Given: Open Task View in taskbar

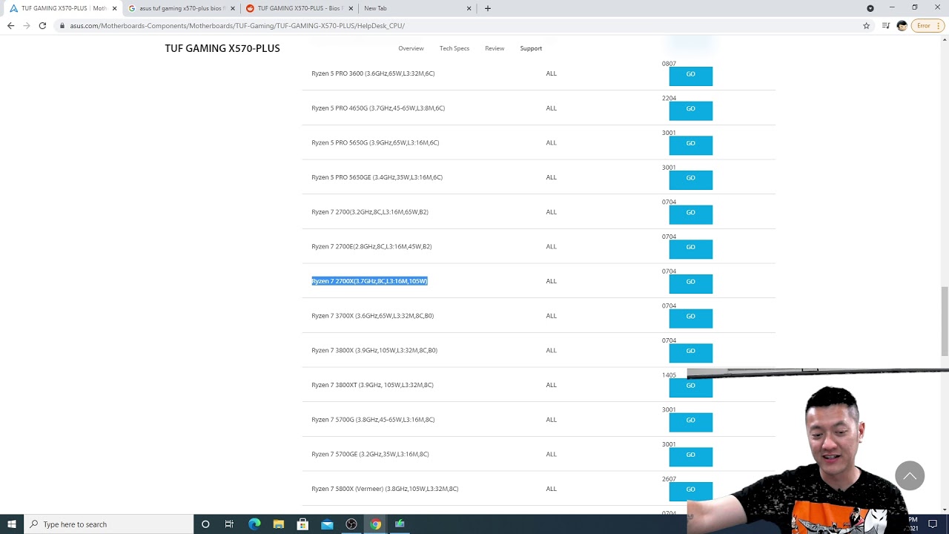Looking at the screenshot, I should [230, 524].
